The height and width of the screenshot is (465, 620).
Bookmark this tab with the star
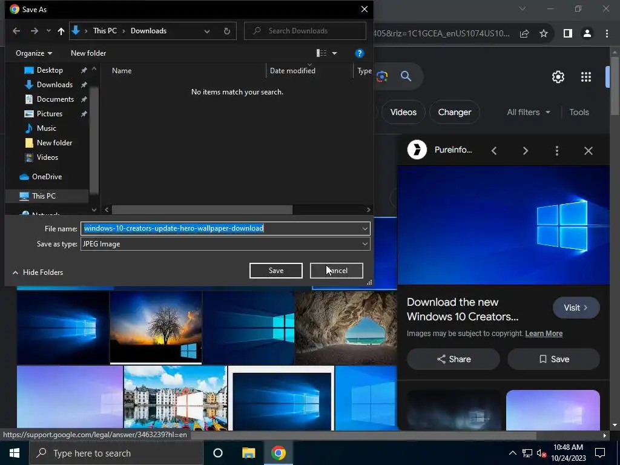[544, 34]
